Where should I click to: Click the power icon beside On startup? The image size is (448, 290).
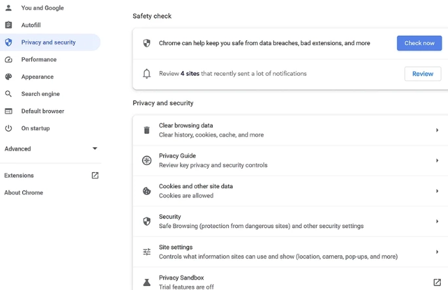pos(8,128)
